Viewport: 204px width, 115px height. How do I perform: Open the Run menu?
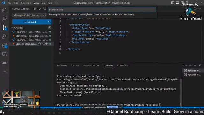pyautogui.click(x=50, y=3)
